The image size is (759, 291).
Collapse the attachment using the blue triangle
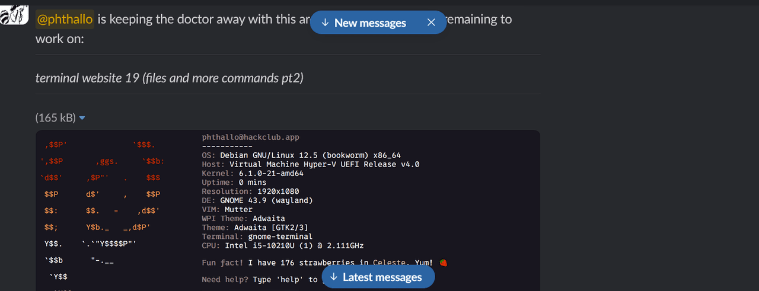(82, 118)
